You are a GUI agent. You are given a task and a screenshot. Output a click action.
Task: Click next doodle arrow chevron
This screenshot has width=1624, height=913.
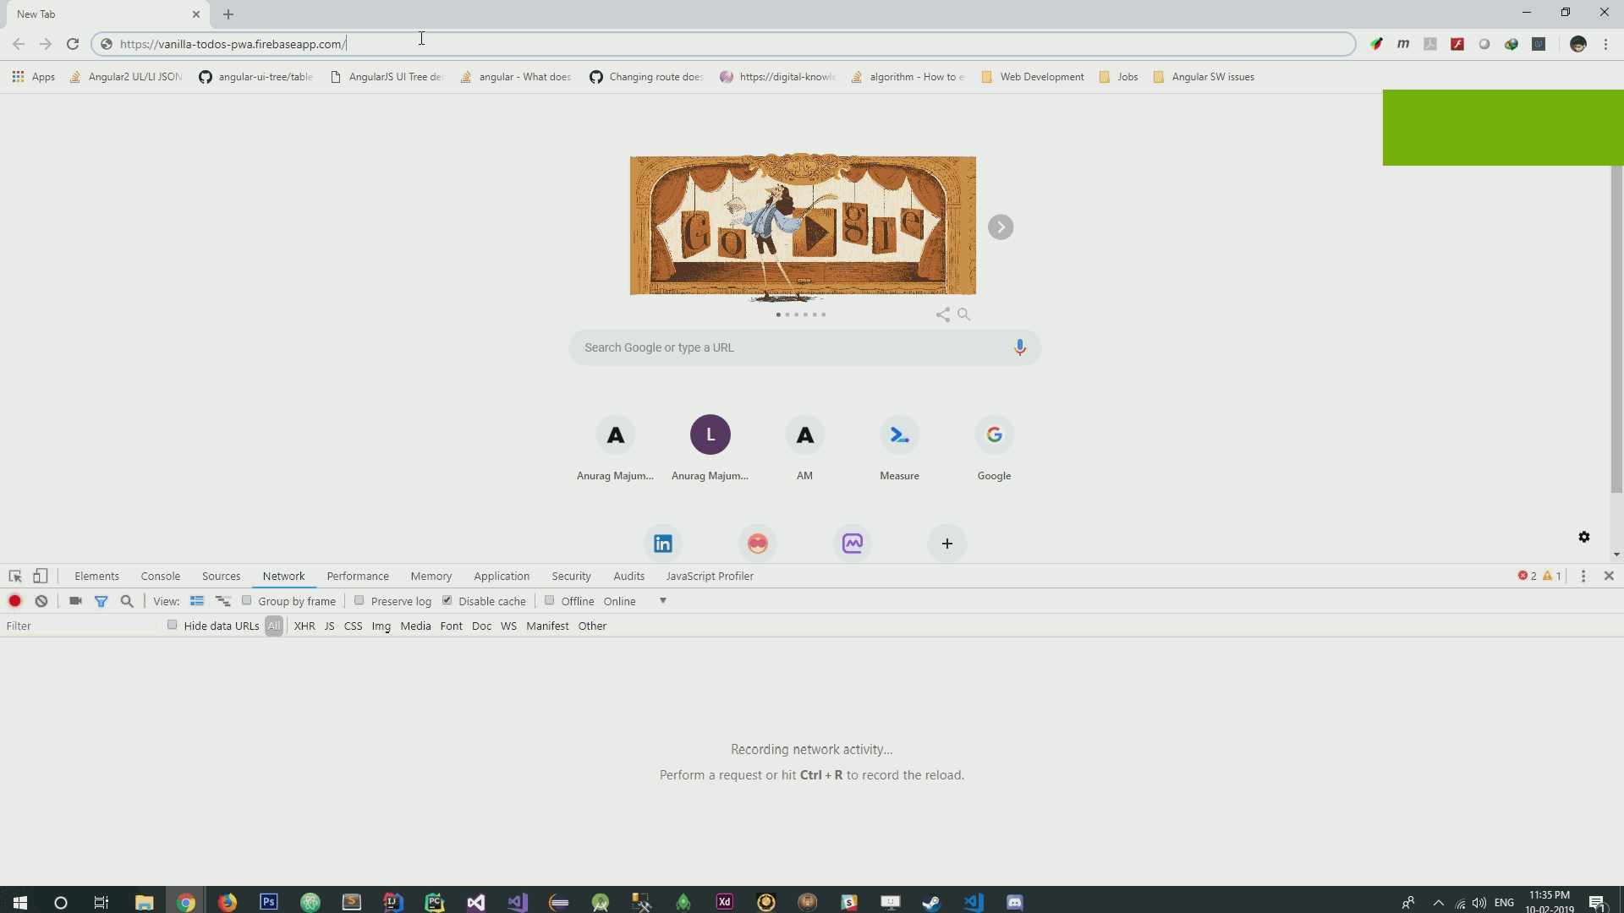[x=1000, y=227]
